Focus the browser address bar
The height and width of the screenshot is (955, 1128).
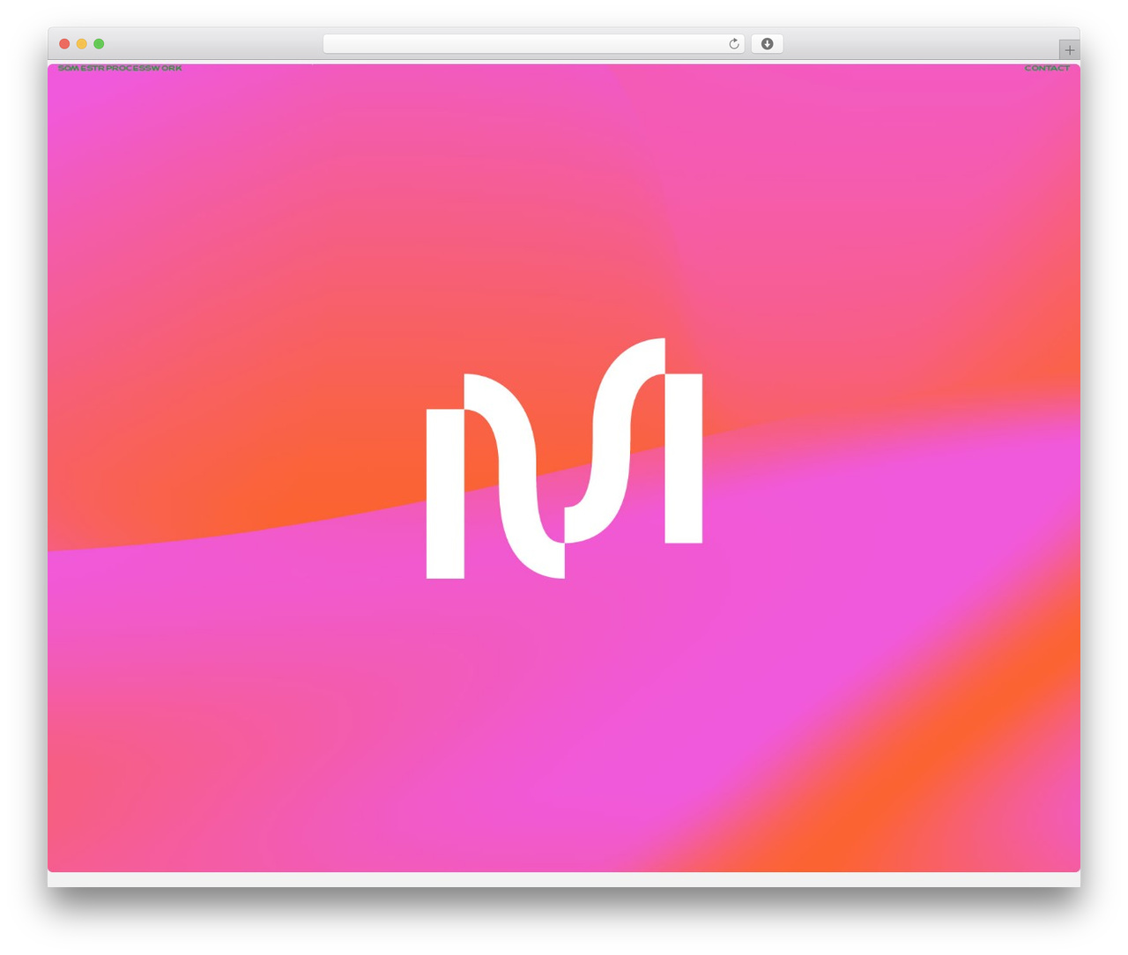point(533,44)
